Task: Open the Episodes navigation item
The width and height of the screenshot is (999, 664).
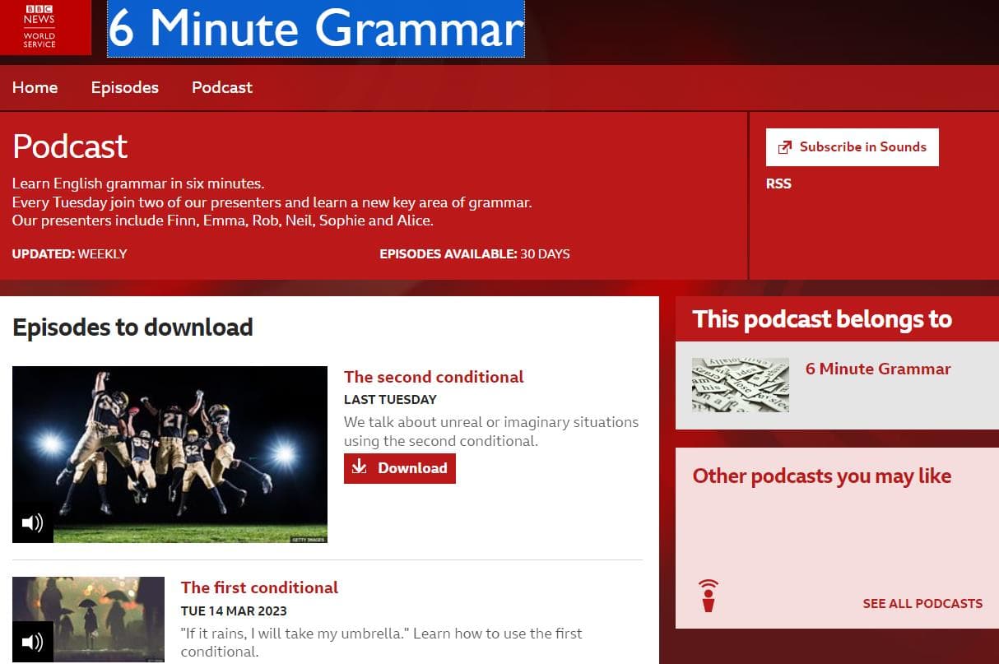Action: 125,87
